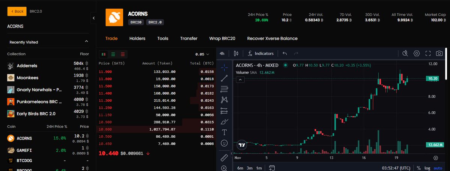Select the XABCD pattern tool

[224, 100]
